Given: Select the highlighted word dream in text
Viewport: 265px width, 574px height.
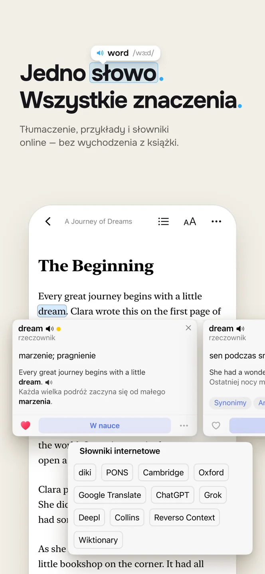Looking at the screenshot, I should pyautogui.click(x=52, y=311).
